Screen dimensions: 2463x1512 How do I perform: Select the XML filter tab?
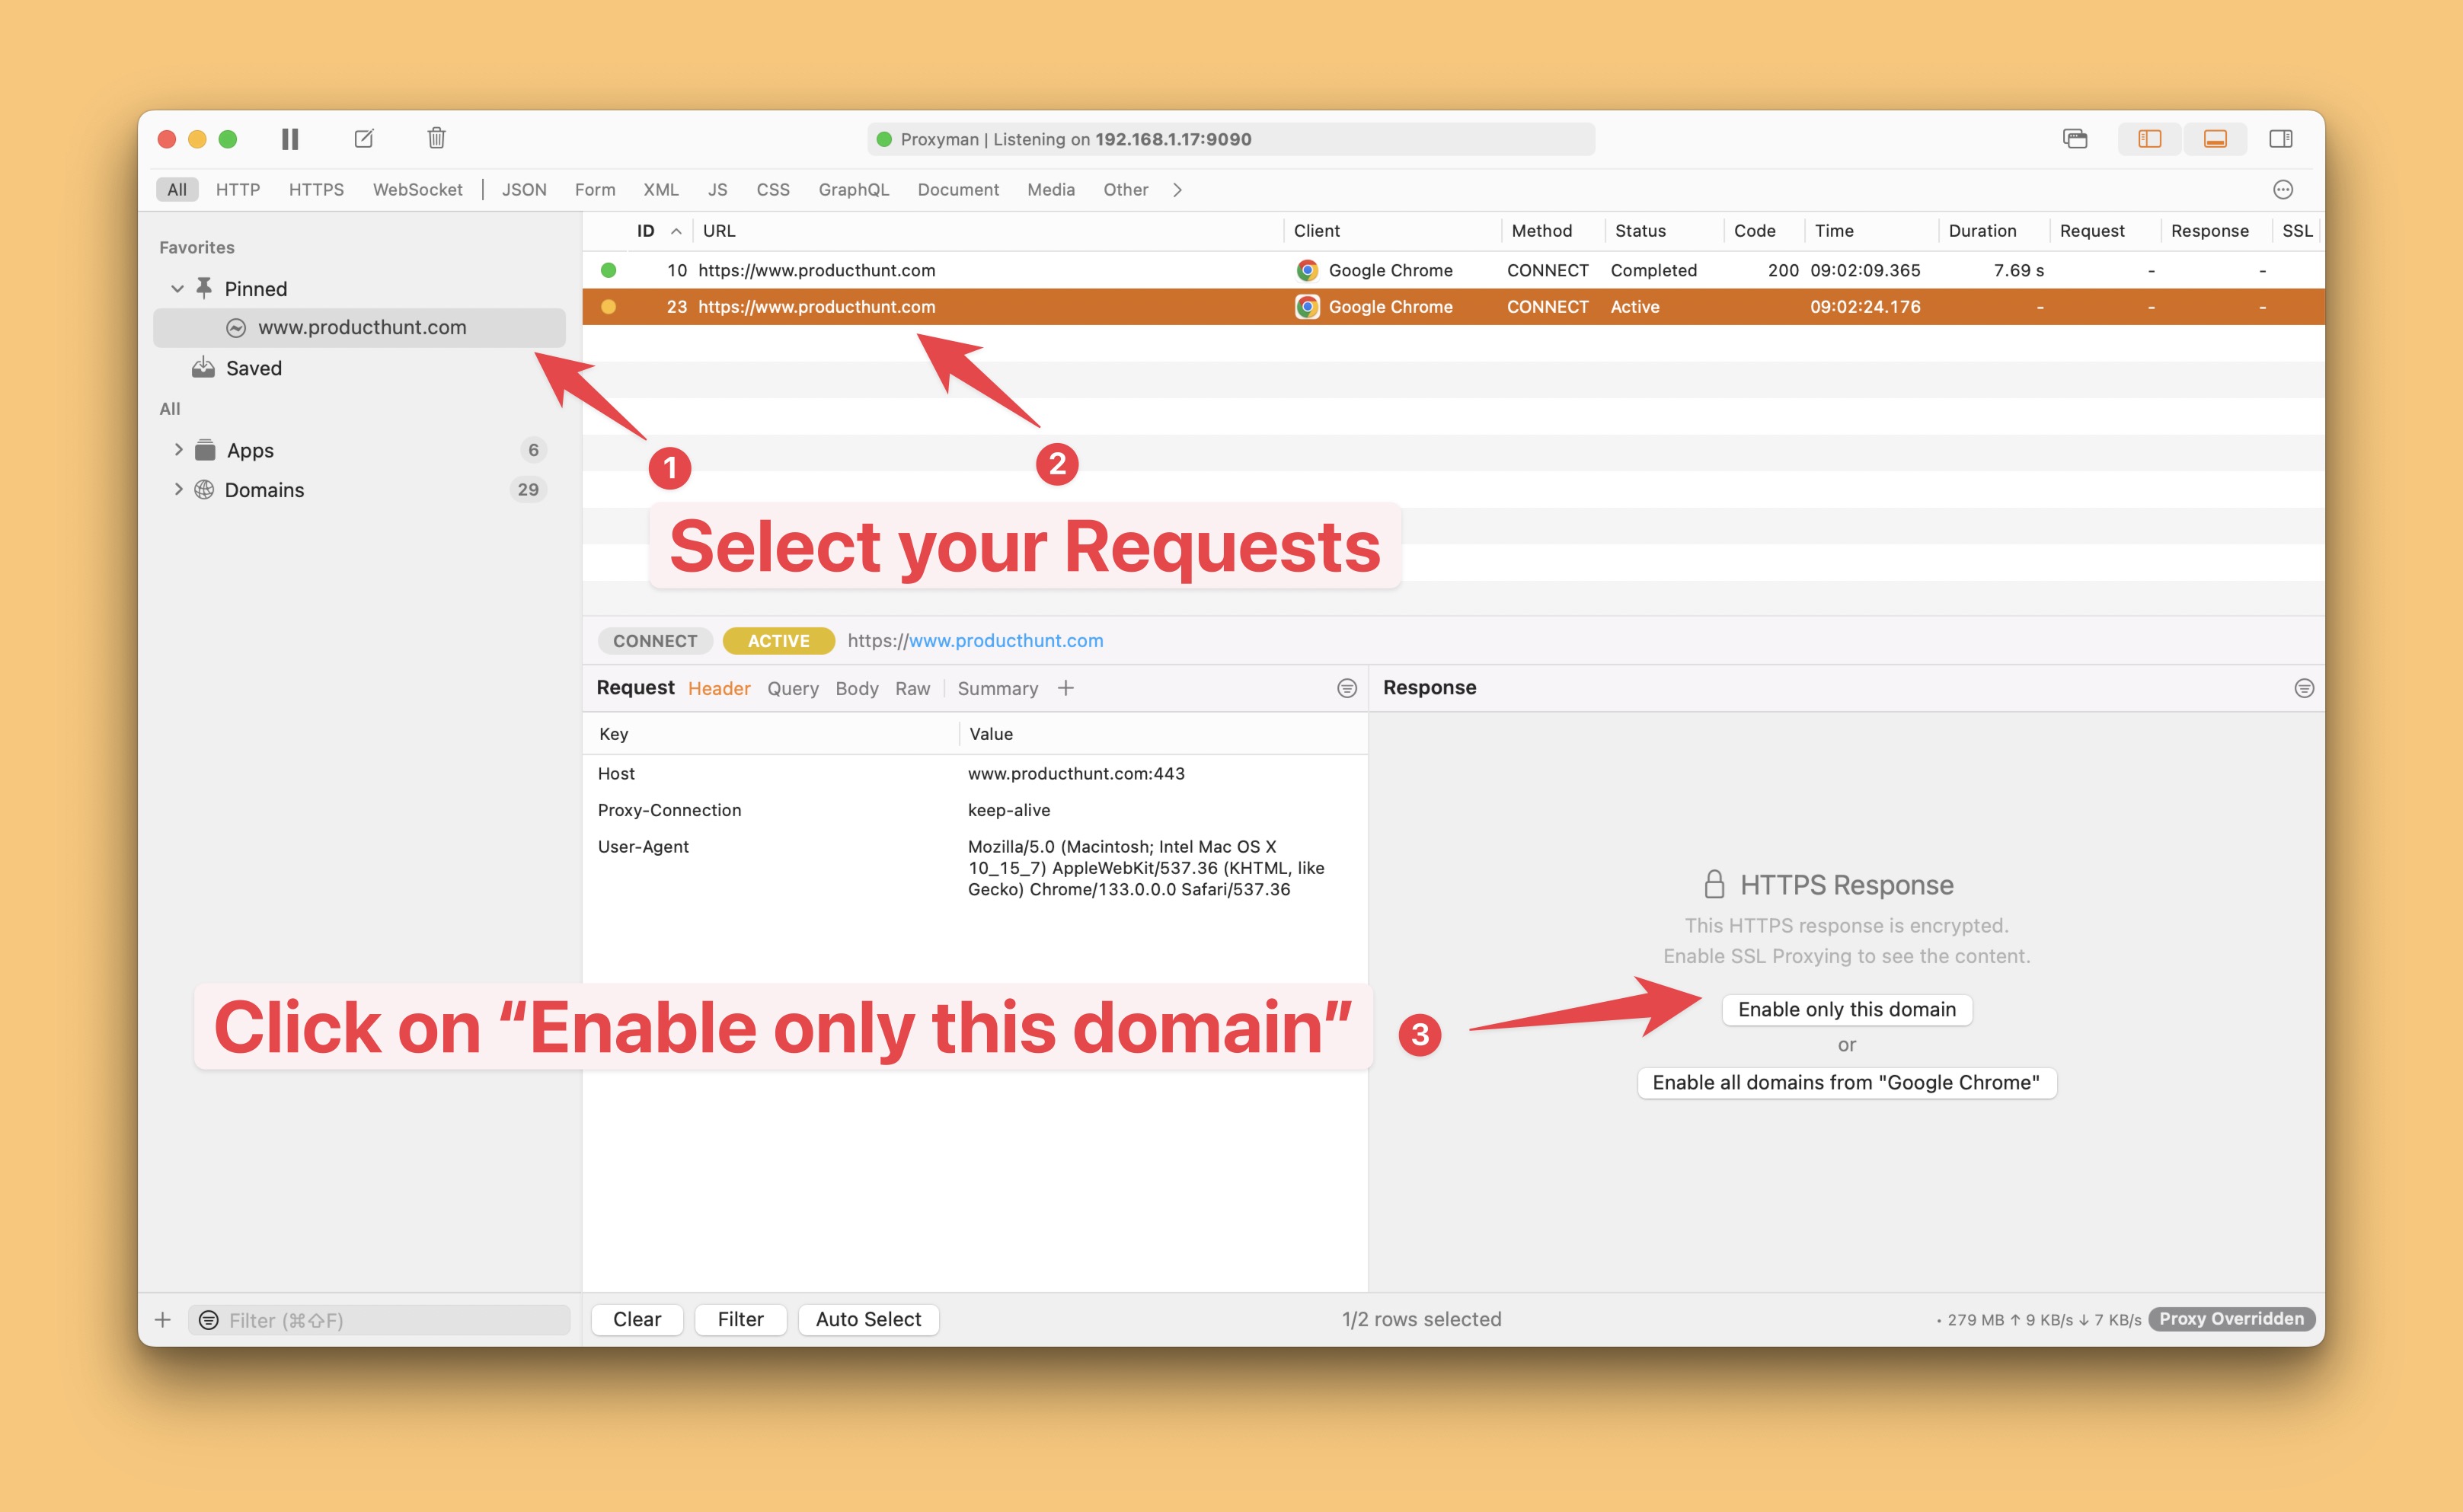(x=660, y=190)
